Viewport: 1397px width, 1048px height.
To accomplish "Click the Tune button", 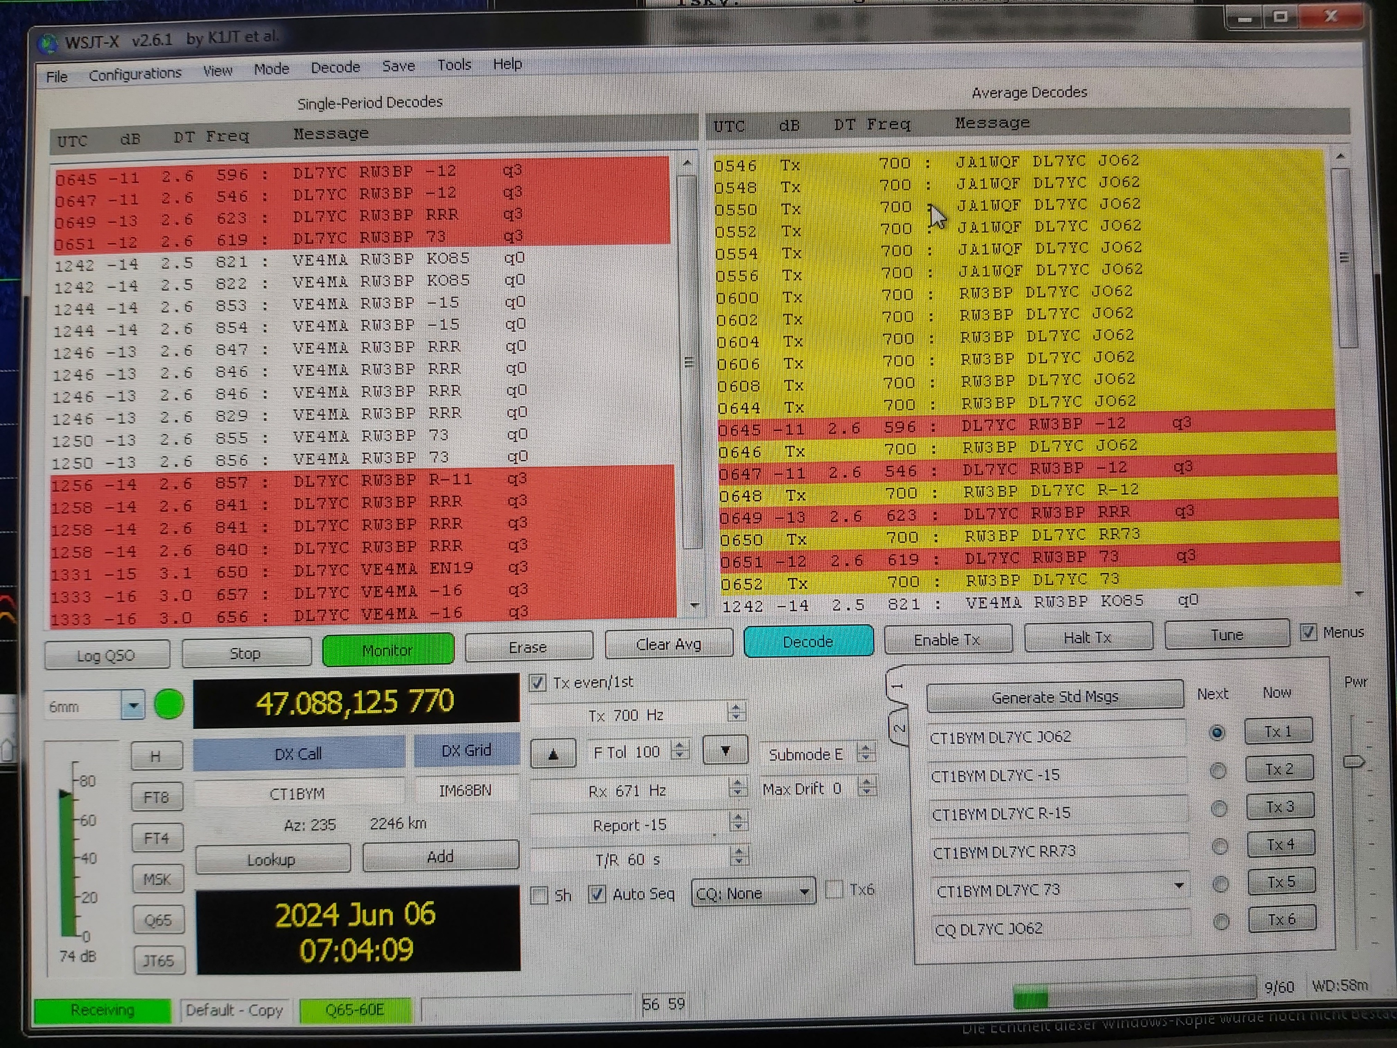I will (x=1227, y=635).
